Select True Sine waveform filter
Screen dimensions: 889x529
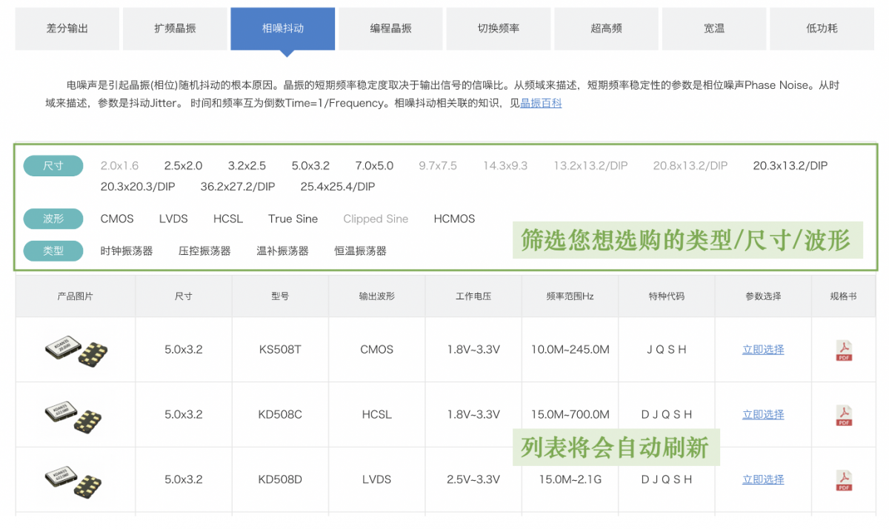tap(293, 219)
